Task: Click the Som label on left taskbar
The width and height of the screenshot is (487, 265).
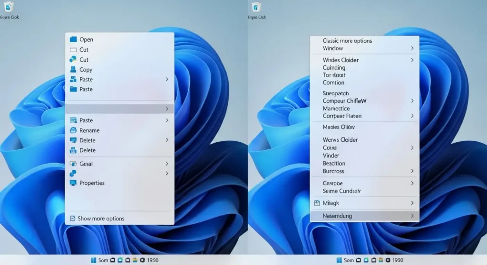Action: coord(103,260)
